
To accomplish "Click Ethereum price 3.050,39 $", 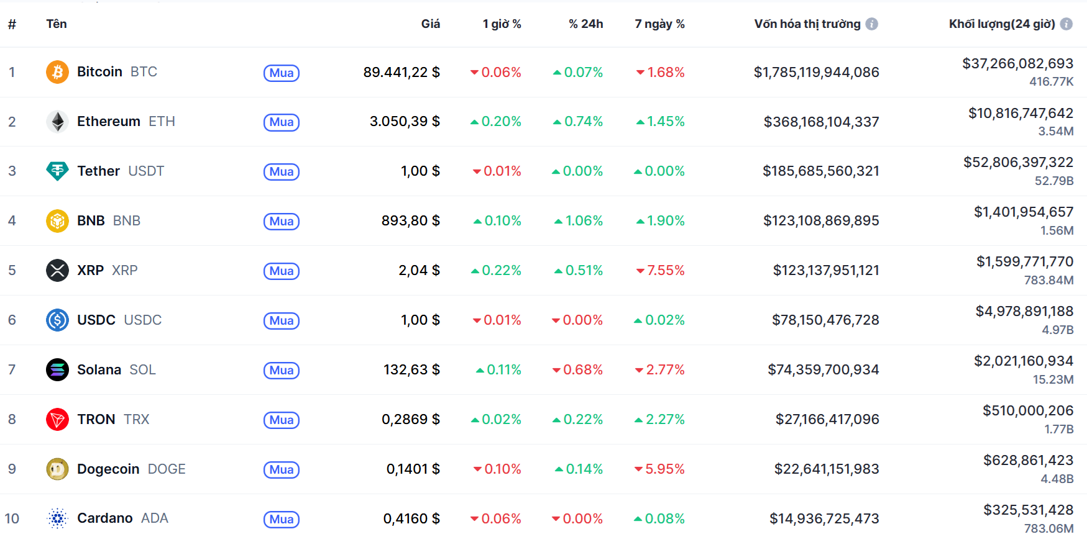I will [x=405, y=121].
